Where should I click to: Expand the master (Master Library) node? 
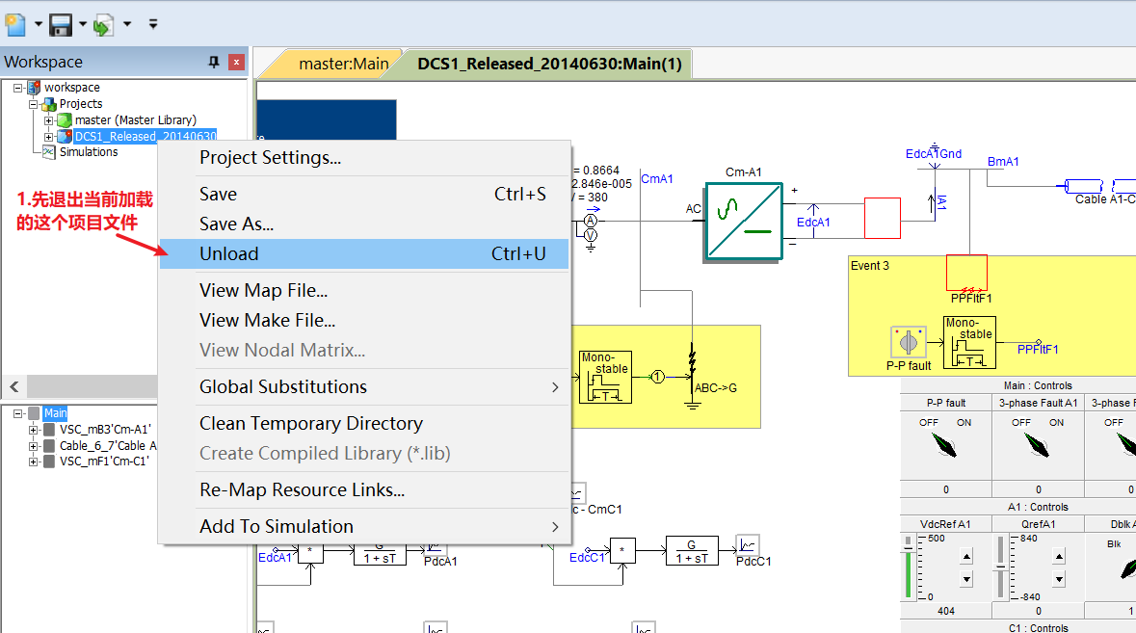[x=48, y=120]
